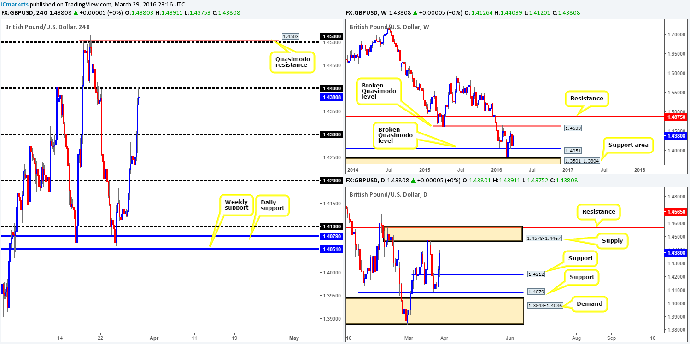Image resolution: width=690 pixels, height=344 pixels.
Task: Click the 'Mar' label on daily time axis
Action: click(x=409, y=337)
